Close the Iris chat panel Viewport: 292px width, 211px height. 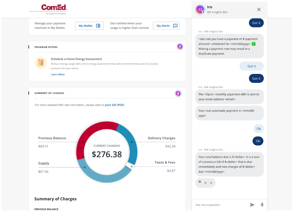coord(259,9)
